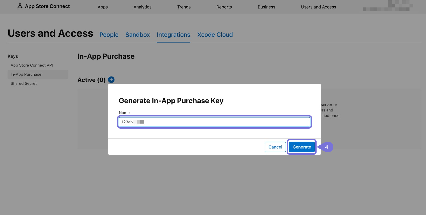This screenshot has width=426, height=215.
Task: Select In-App Purchase in the Keys sidebar
Action: (x=26, y=74)
